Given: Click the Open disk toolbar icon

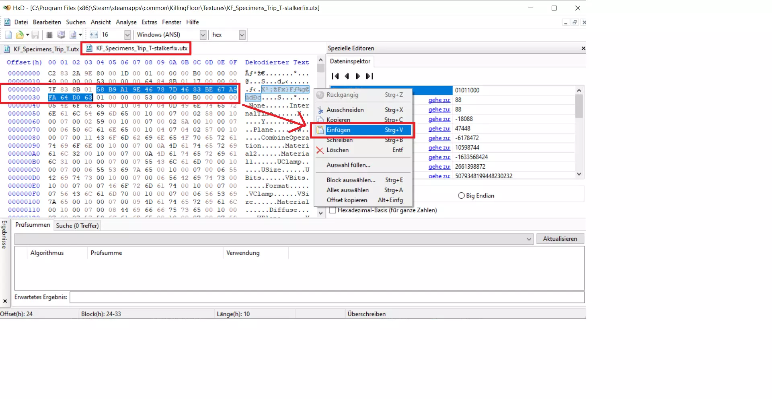Looking at the screenshot, I should [61, 35].
